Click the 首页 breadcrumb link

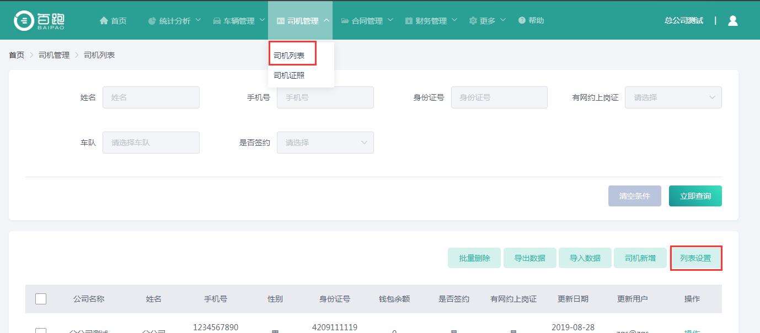[17, 55]
